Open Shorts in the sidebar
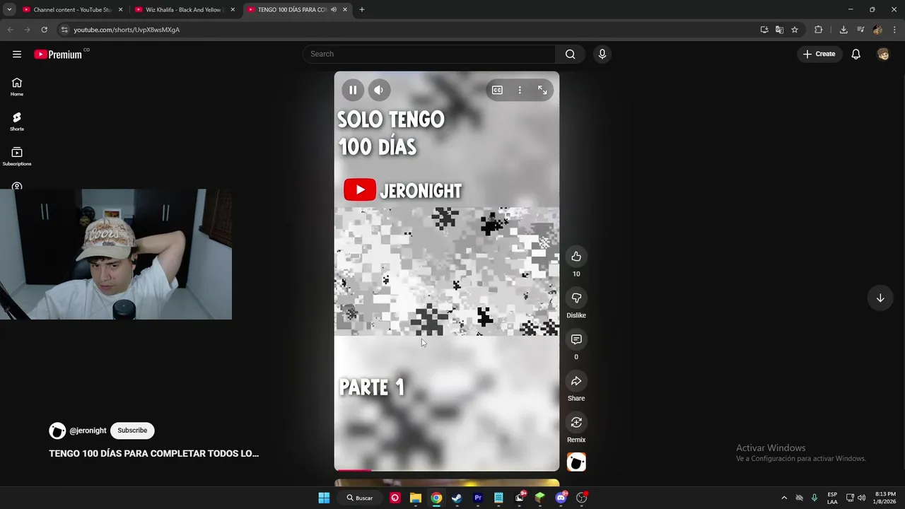The width and height of the screenshot is (905, 509). [x=17, y=122]
